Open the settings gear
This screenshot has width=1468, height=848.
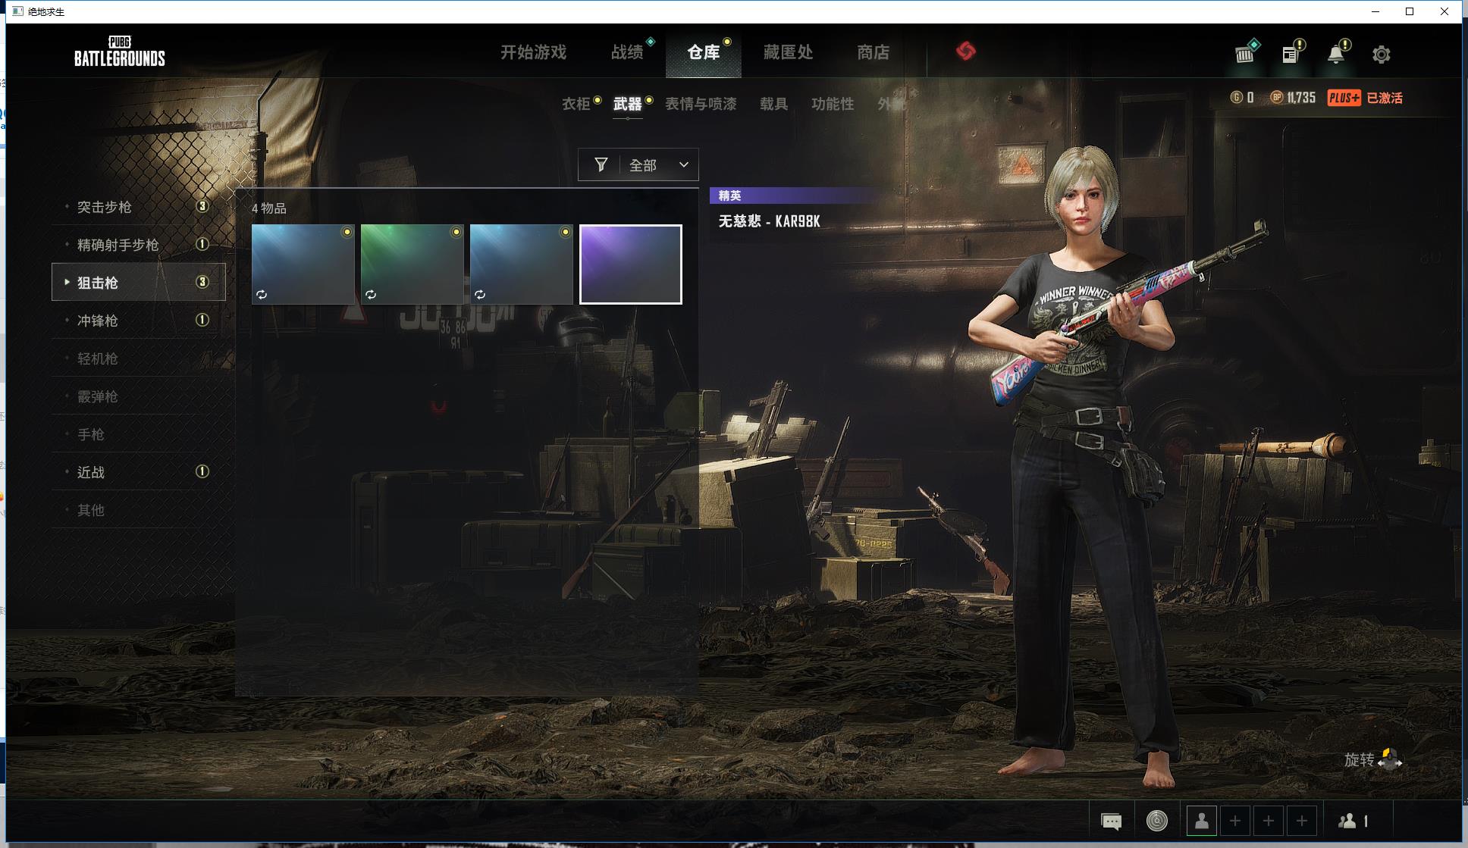[1382, 55]
